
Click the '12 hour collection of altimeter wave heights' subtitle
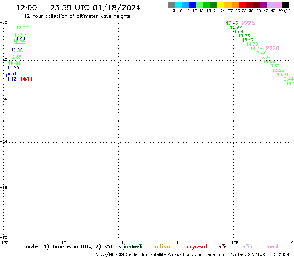point(77,16)
